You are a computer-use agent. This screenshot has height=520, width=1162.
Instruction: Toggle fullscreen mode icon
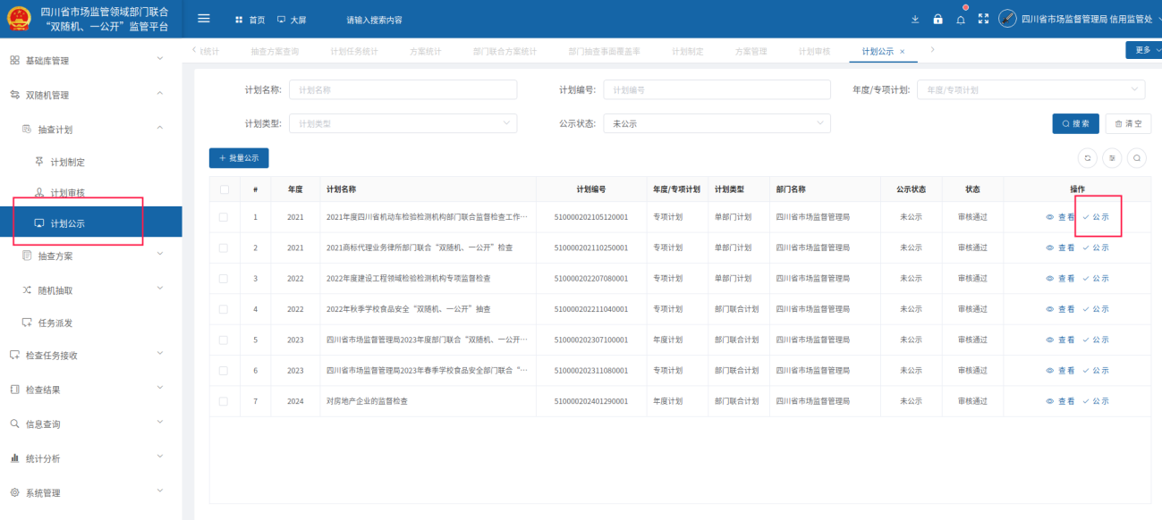pyautogui.click(x=983, y=19)
